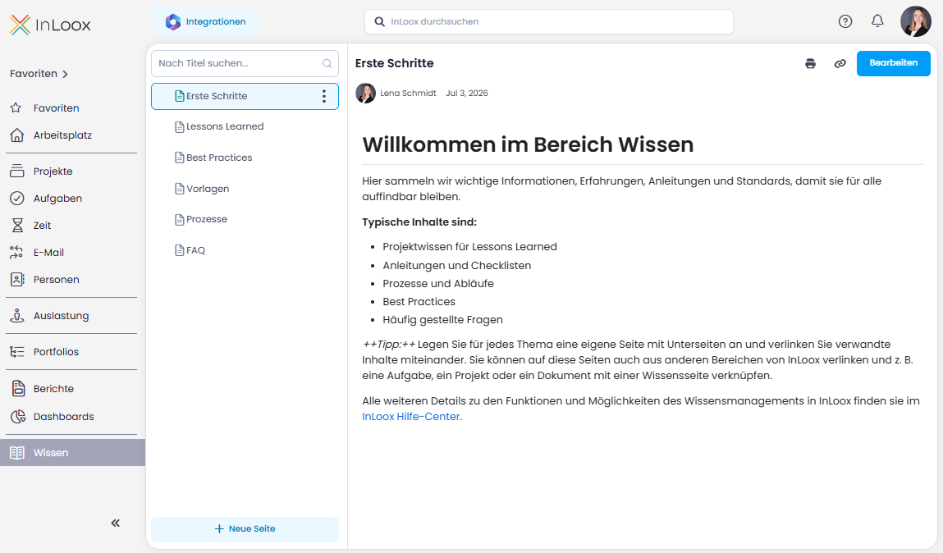Image resolution: width=943 pixels, height=553 pixels.
Task: Follow the InLoox Hilfe-Center link
Action: 410,417
